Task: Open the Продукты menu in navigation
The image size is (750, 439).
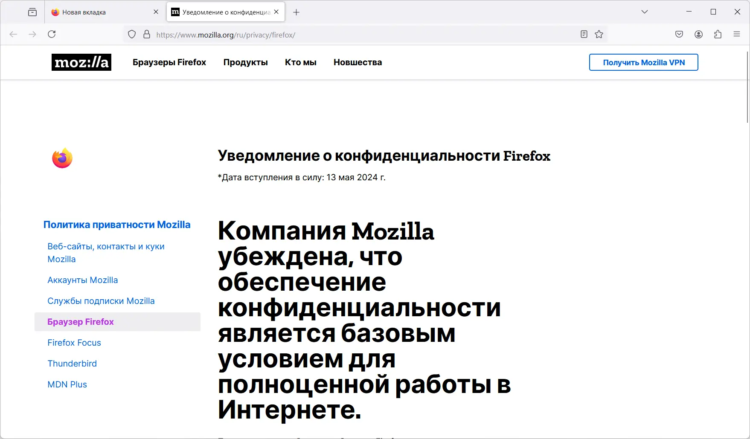Action: tap(245, 62)
